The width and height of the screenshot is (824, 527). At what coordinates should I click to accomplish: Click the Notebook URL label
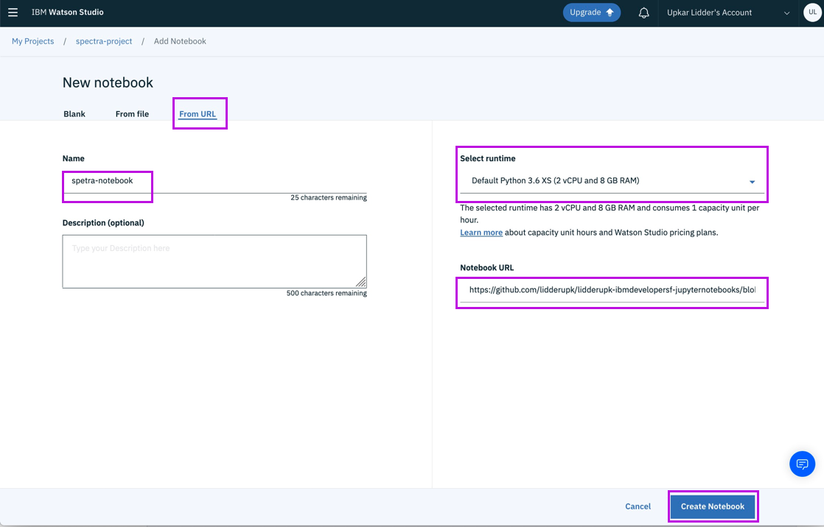[x=486, y=268]
